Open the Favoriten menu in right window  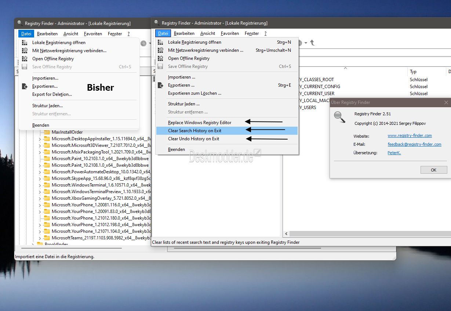pos(230,33)
